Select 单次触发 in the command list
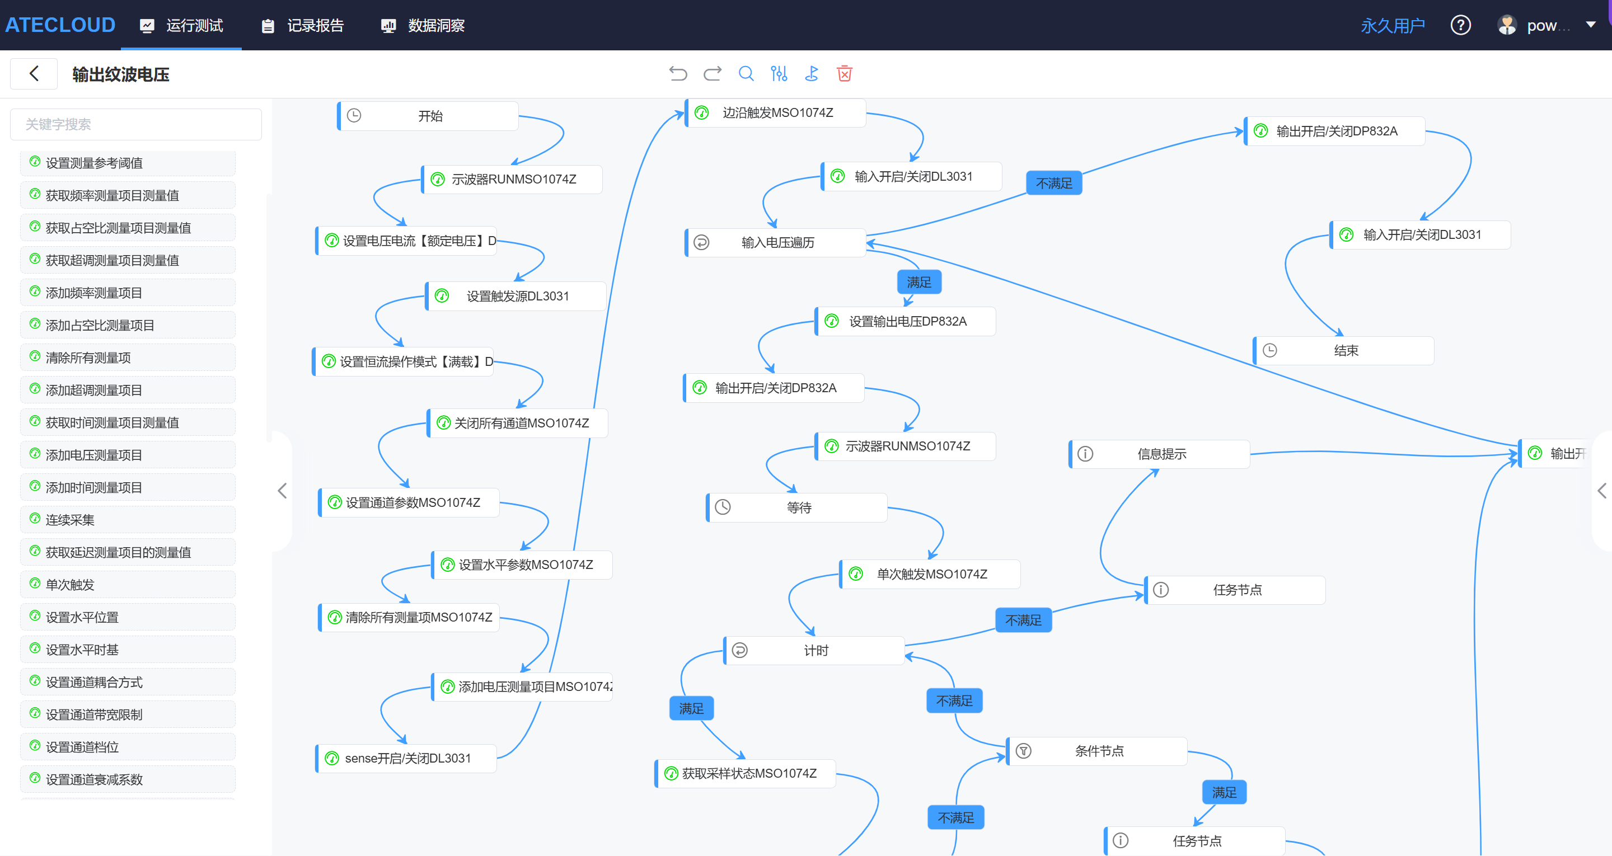 70,585
